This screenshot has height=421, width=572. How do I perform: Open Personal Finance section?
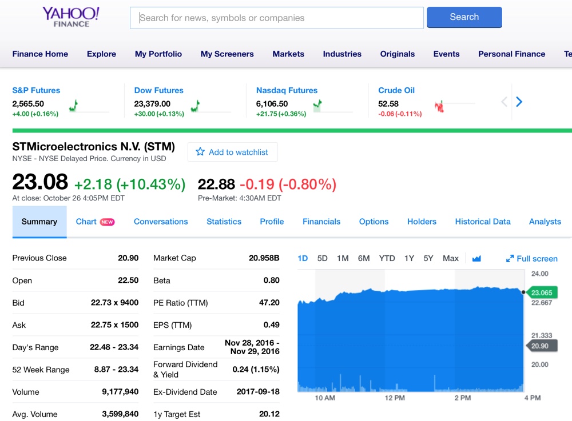click(512, 54)
